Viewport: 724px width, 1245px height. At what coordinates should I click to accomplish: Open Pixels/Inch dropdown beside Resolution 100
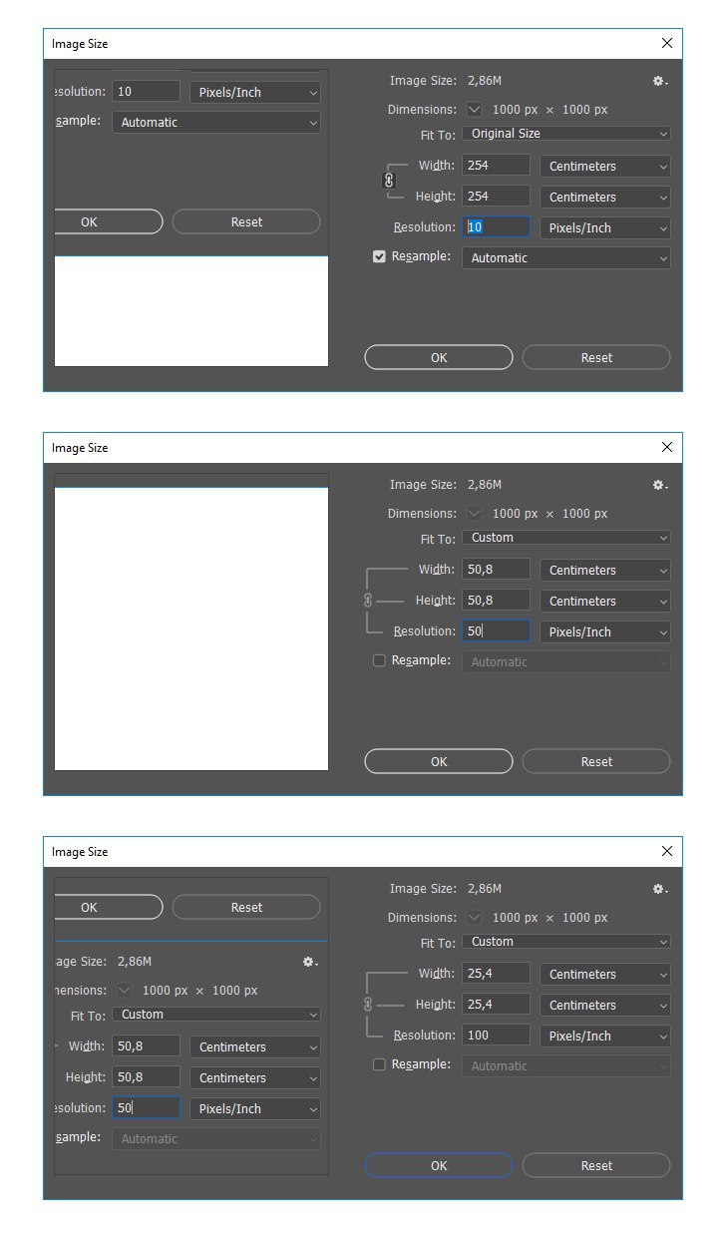point(605,1037)
